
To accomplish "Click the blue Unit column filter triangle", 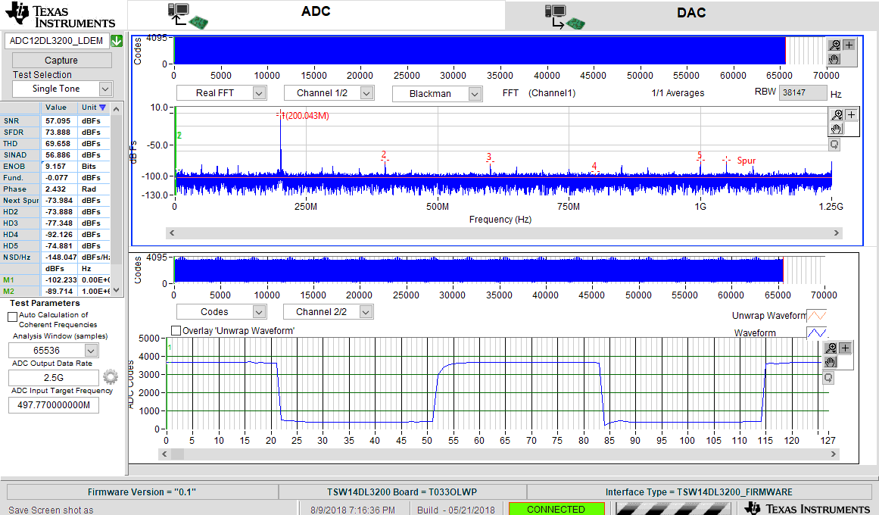I will coord(103,108).
